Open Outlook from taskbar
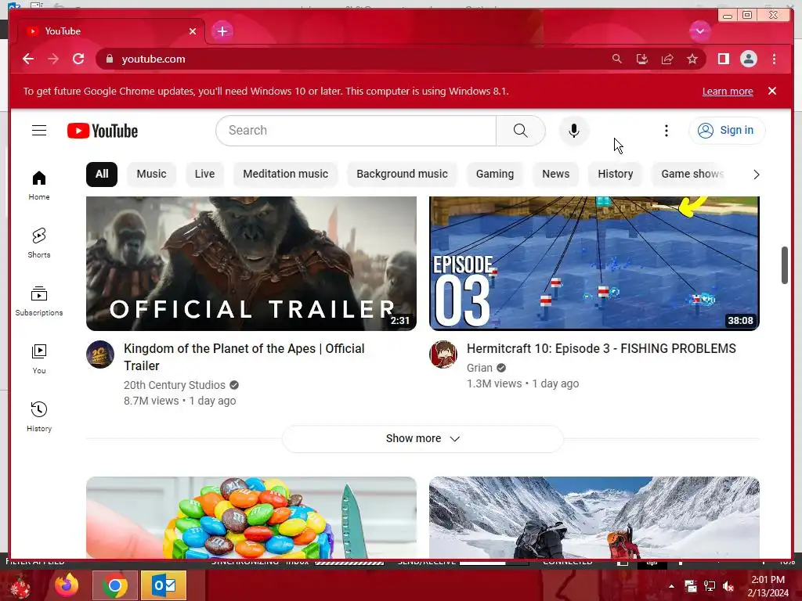The width and height of the screenshot is (802, 601). pos(164,585)
